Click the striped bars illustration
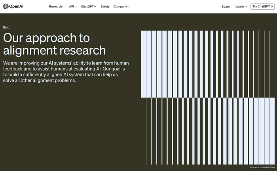The height and width of the screenshot is (171, 277). tap(209, 97)
